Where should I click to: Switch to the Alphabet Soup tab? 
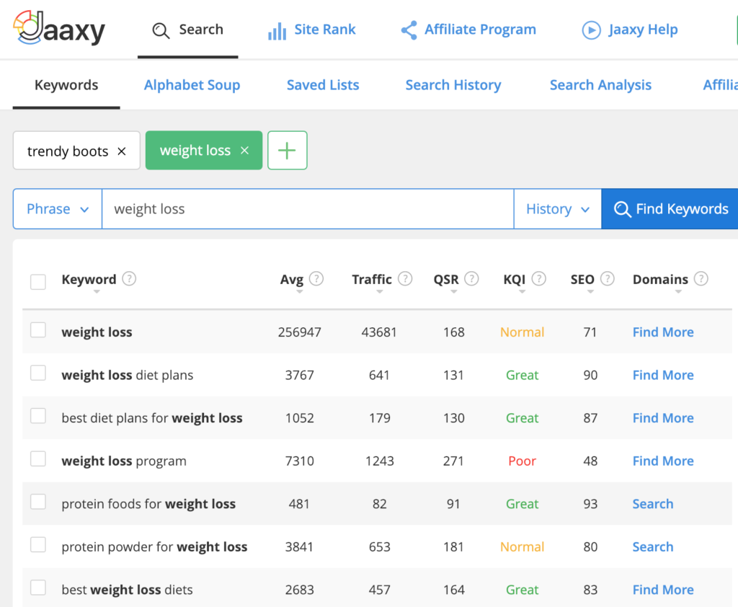[192, 85]
